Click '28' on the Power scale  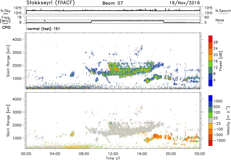[x=215, y=42]
